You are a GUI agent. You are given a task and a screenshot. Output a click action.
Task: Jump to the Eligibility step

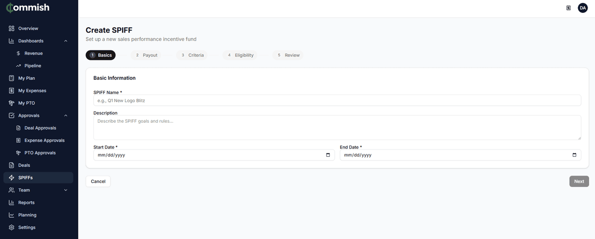point(240,55)
